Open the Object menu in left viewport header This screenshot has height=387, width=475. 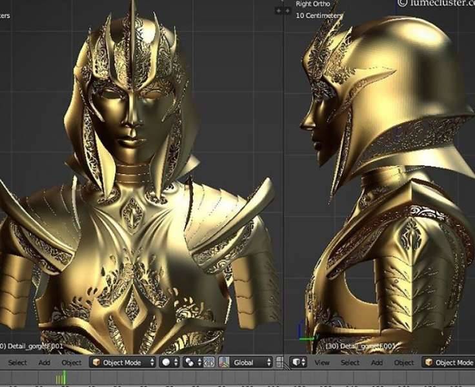point(72,362)
